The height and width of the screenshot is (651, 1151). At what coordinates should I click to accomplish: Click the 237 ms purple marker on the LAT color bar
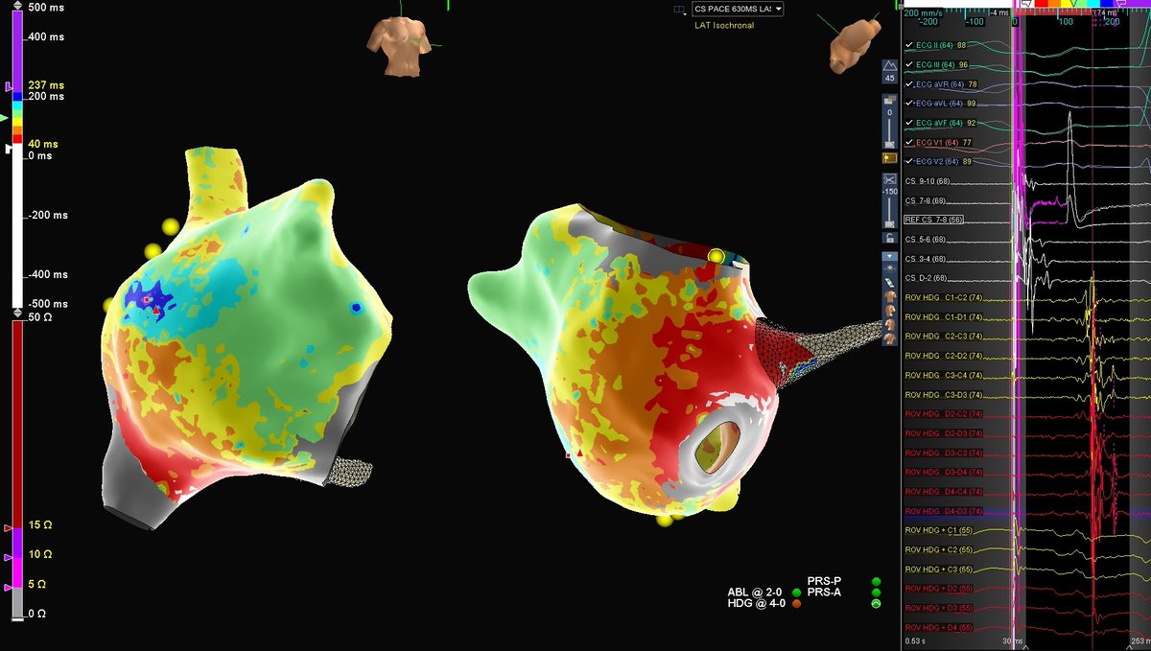click(10, 86)
